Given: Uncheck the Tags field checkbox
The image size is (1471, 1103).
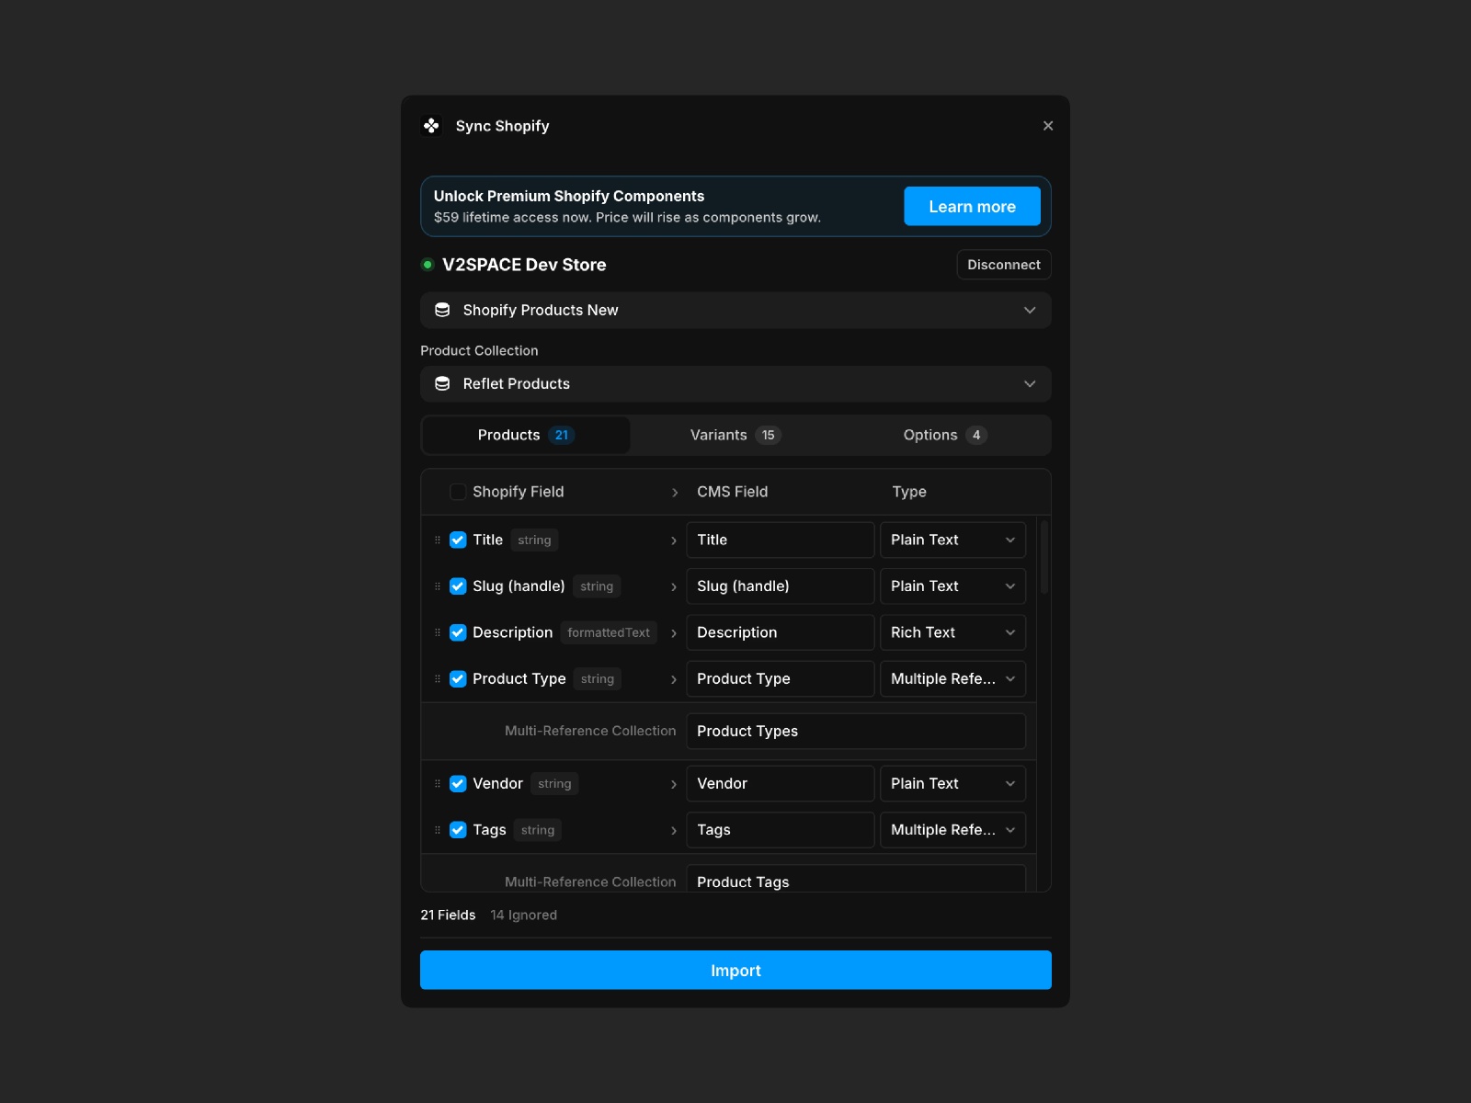Looking at the screenshot, I should tap(458, 830).
